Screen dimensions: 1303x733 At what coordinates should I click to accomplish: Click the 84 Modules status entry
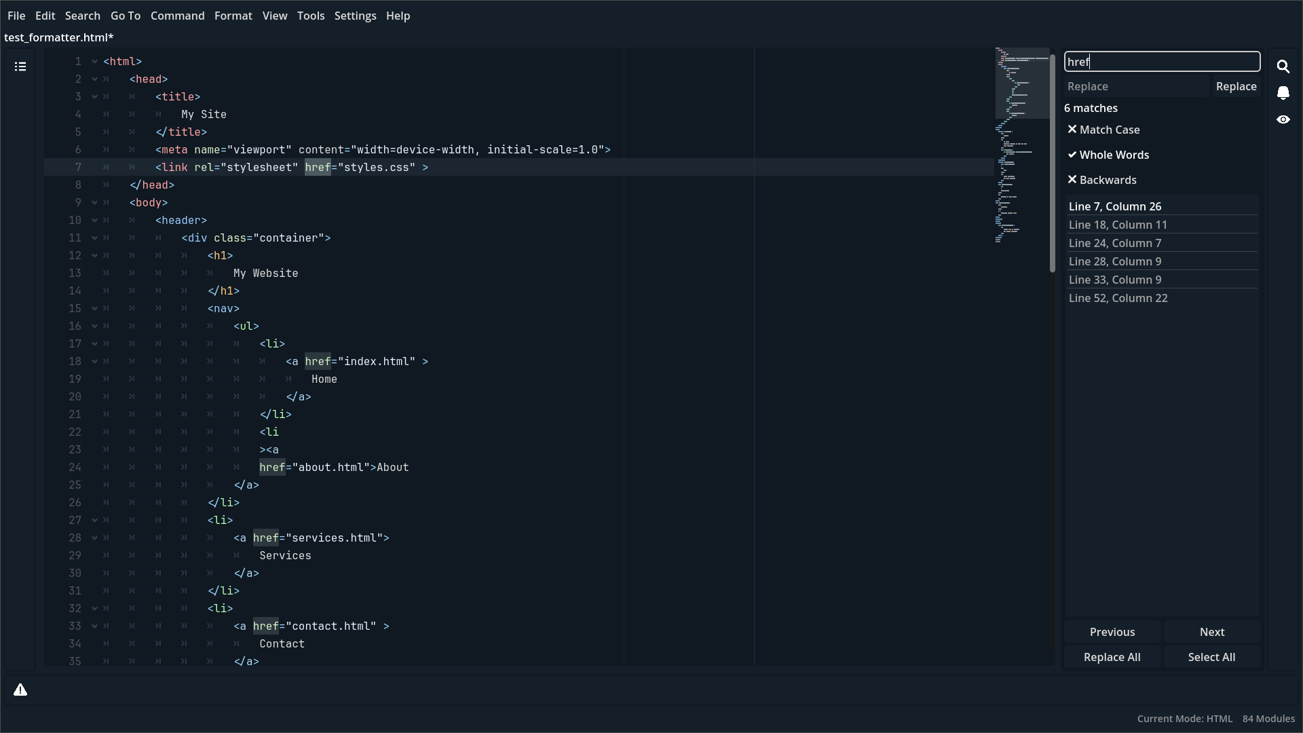[x=1268, y=719]
